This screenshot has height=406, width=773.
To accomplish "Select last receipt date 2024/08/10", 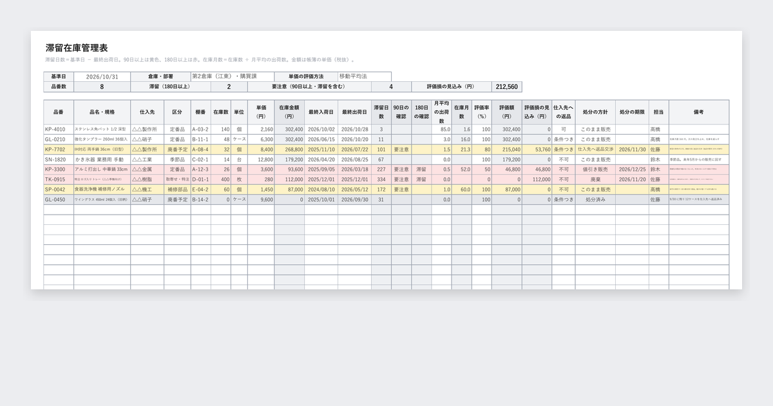I will pos(321,189).
